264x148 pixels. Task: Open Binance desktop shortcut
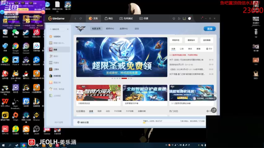pos(37,116)
